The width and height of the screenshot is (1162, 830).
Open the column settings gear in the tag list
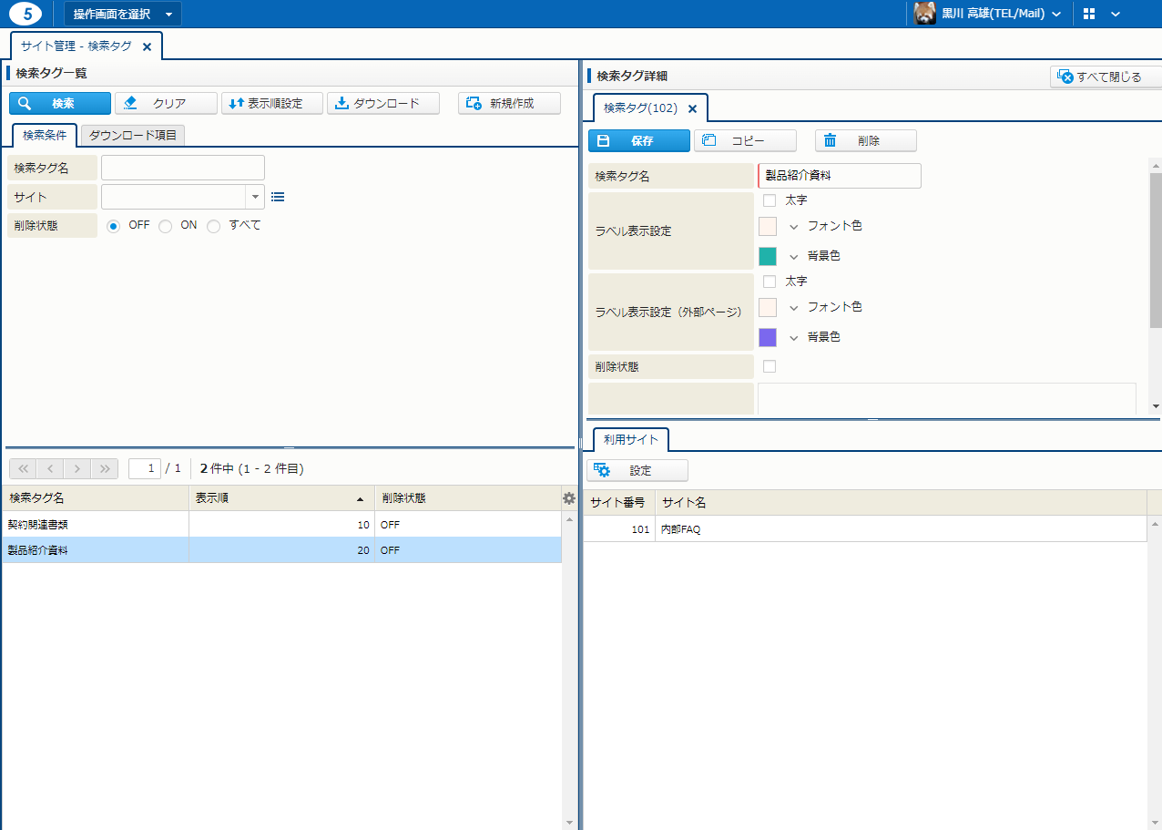click(569, 498)
